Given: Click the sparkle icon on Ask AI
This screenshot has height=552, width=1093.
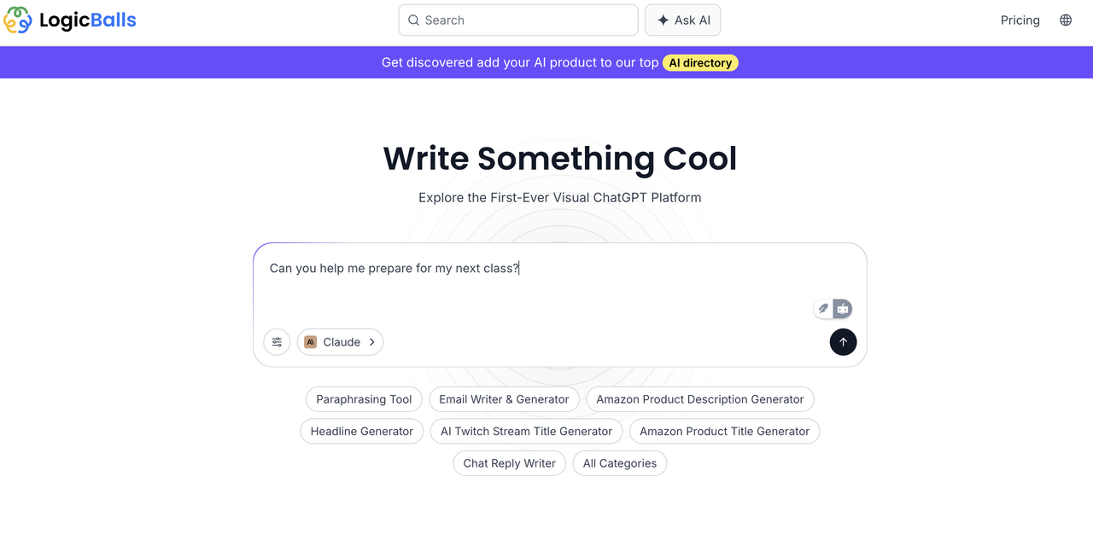Looking at the screenshot, I should (x=663, y=20).
